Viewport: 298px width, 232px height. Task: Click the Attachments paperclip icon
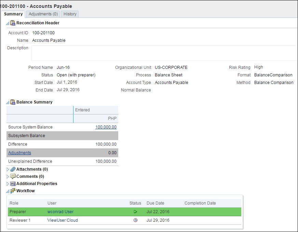(x=13, y=169)
